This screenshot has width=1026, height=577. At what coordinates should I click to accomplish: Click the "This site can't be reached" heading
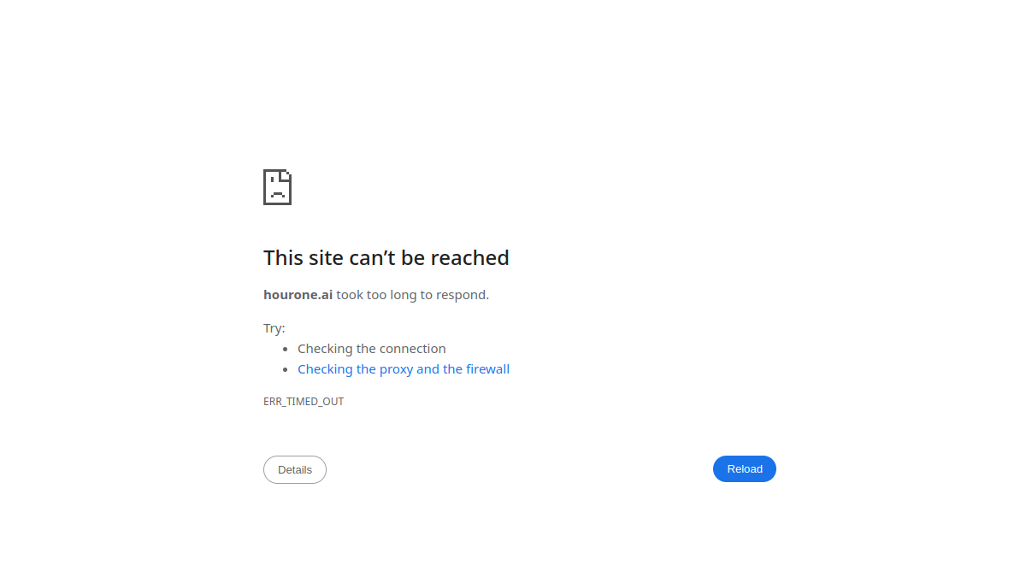coord(386,258)
